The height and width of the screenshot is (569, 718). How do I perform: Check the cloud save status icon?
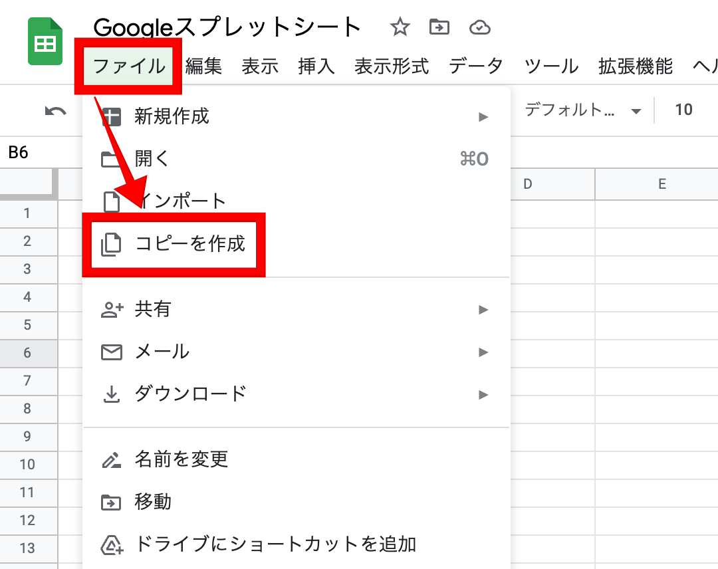[480, 27]
